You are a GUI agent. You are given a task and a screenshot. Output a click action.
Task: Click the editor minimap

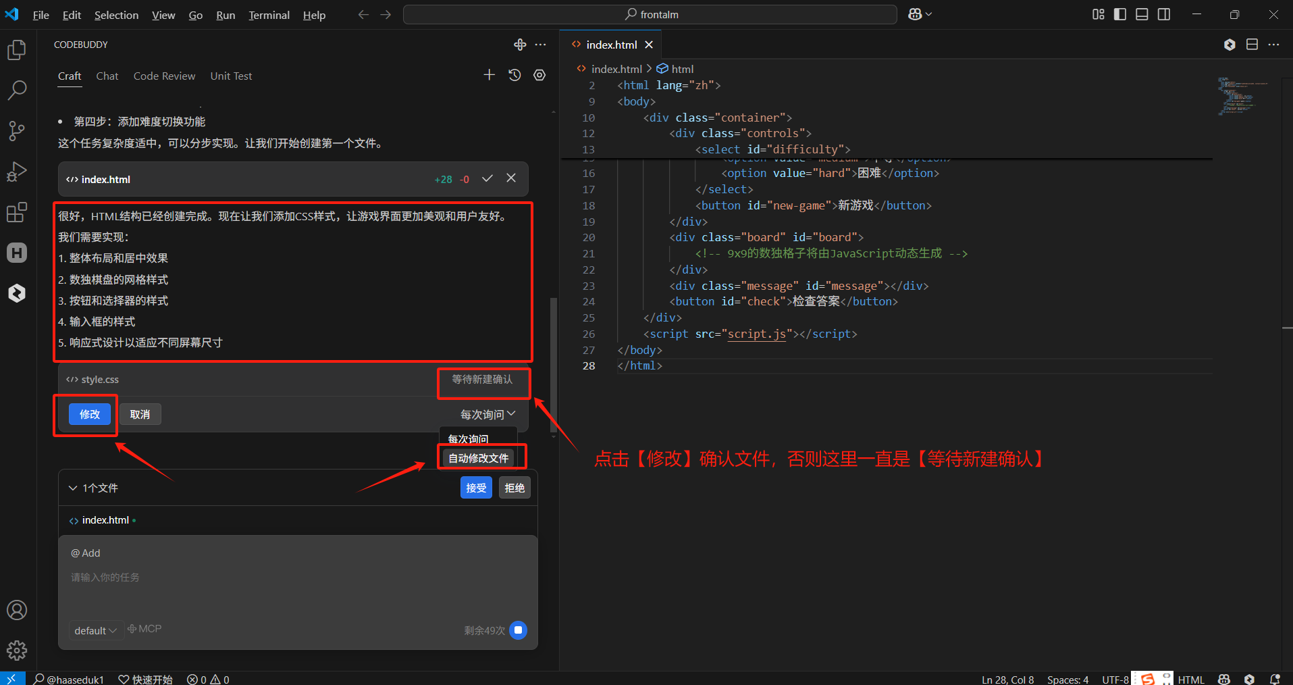tap(1242, 96)
